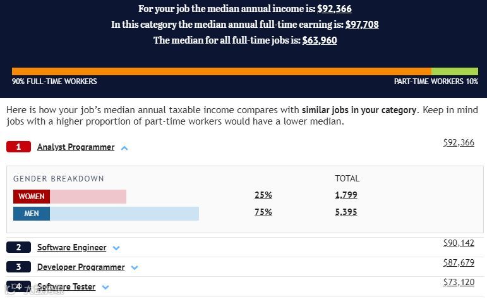This screenshot has width=487, height=299.
Task: Click the green part-time workers bar segment
Action: click(x=455, y=71)
